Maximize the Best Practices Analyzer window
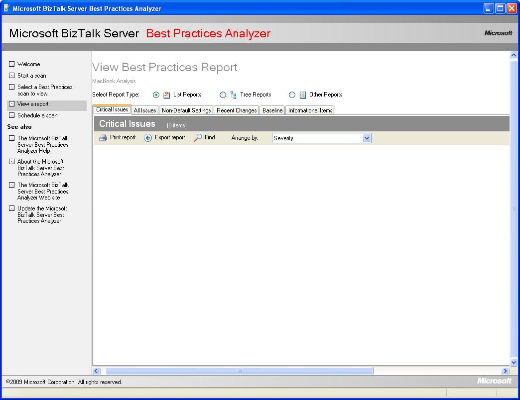 click(500, 8)
